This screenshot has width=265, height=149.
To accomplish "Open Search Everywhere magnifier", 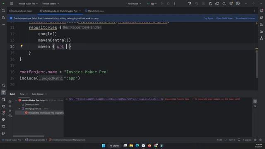I will [224, 4].
